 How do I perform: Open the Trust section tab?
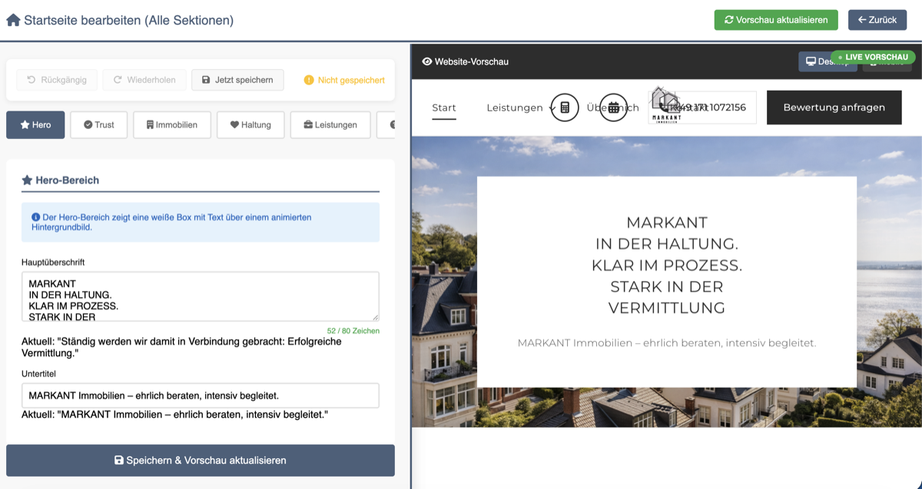point(98,125)
